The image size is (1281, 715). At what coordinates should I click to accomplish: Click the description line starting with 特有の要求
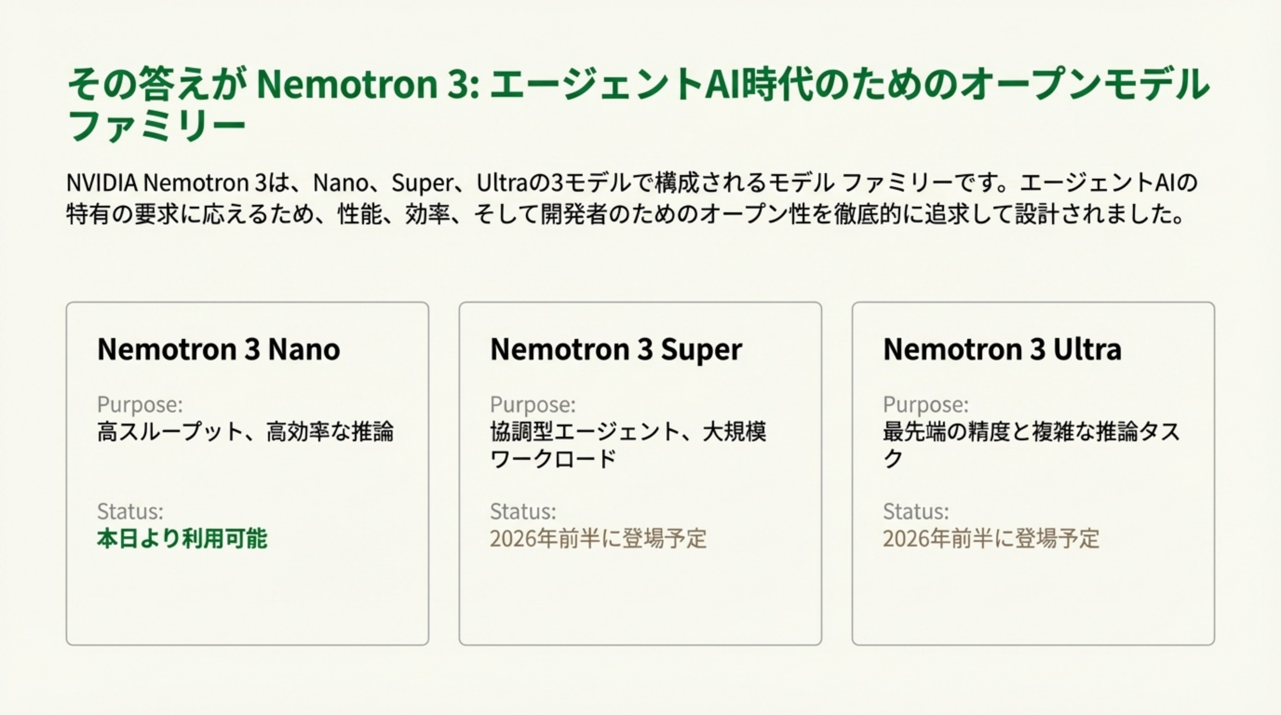625,215
